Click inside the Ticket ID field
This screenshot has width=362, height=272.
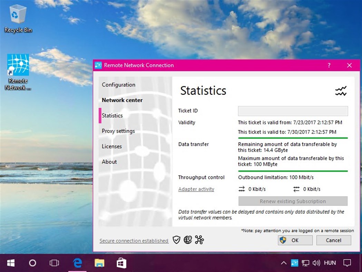click(293, 111)
